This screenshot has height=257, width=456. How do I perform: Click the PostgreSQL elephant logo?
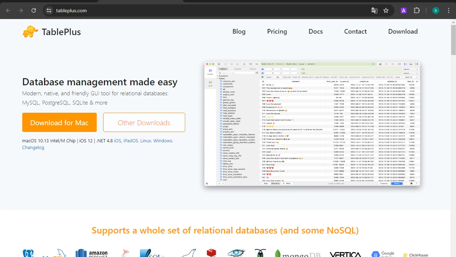[x=28, y=253]
